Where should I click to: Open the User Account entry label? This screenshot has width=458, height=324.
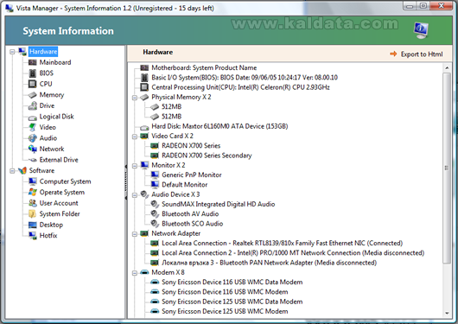(x=59, y=203)
